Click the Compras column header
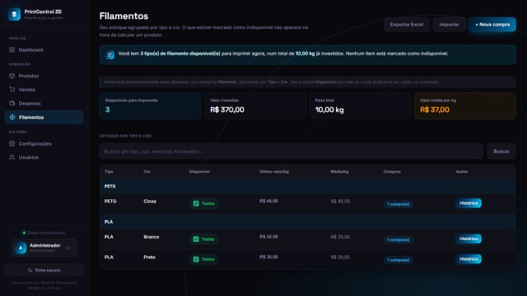This screenshot has height=296, width=527. [x=392, y=172]
